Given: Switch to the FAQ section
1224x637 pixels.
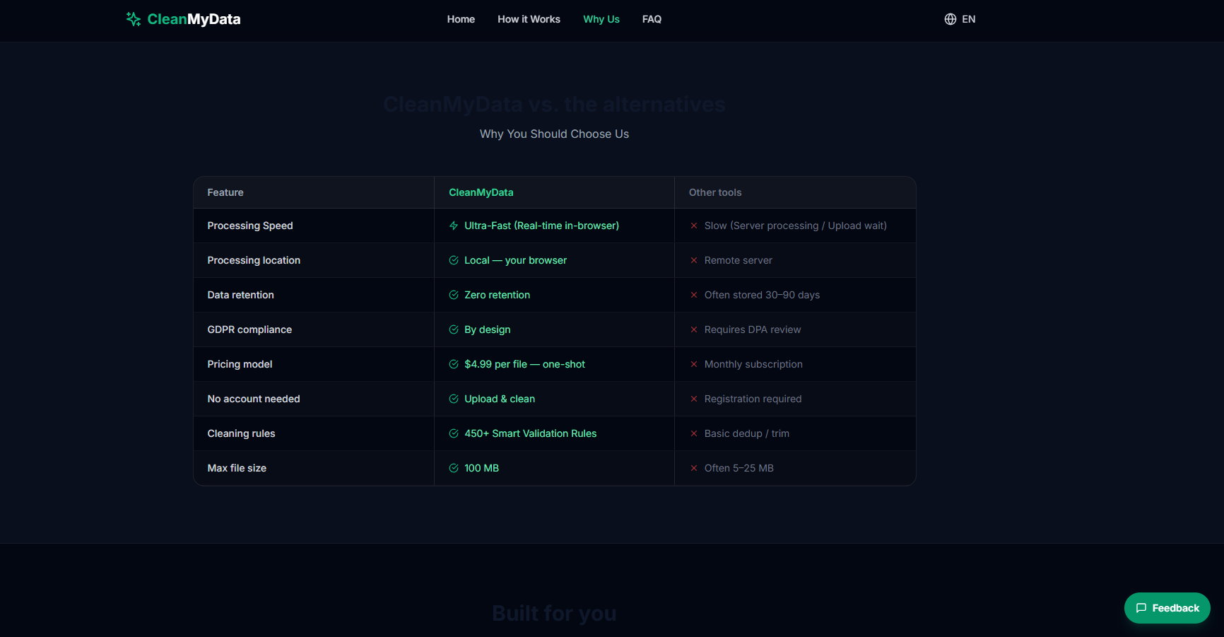Looking at the screenshot, I should pyautogui.click(x=652, y=19).
